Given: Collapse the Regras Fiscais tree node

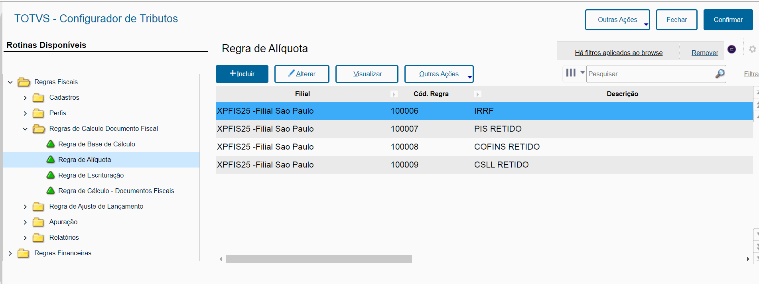Looking at the screenshot, I should [10, 82].
